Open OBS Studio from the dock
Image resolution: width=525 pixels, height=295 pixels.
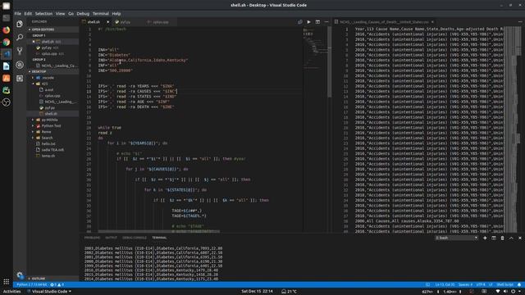(x=6, y=102)
